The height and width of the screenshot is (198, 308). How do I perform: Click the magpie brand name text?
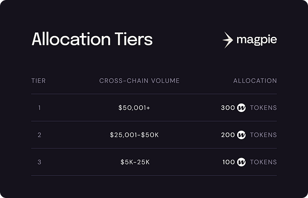pyautogui.click(x=257, y=40)
